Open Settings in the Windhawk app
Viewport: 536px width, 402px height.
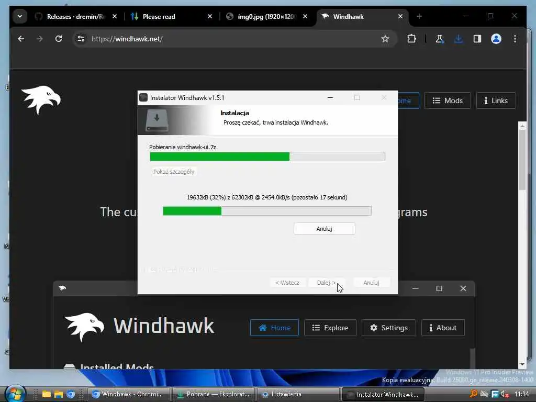coord(389,328)
